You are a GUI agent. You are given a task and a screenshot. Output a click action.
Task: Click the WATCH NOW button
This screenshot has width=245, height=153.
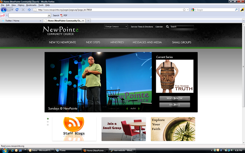pyautogui.click(x=175, y=98)
